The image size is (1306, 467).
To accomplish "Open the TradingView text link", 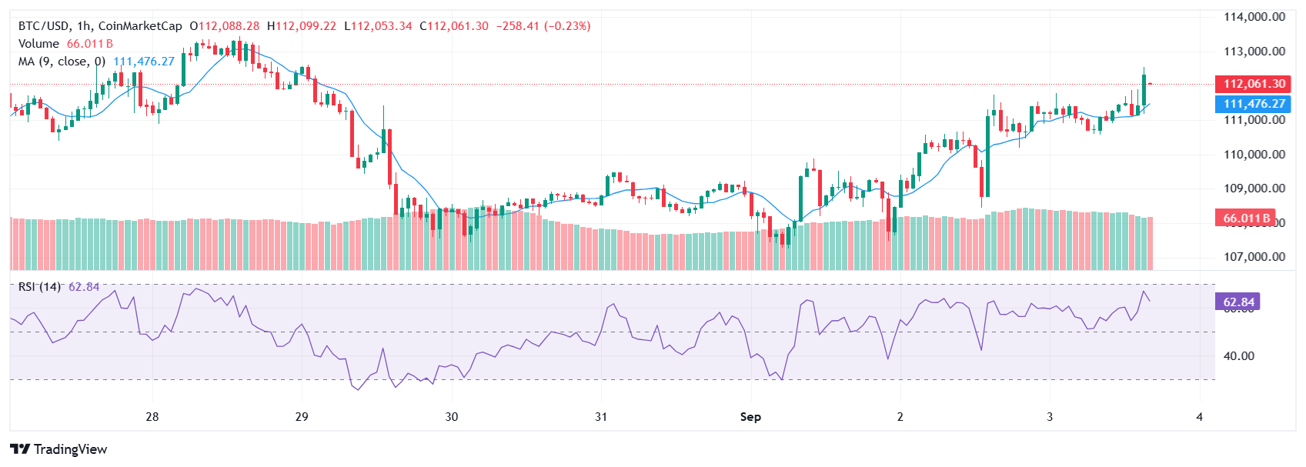I will tap(70, 449).
